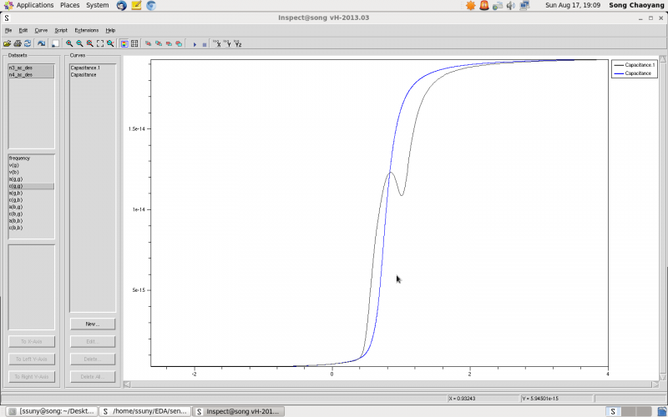Click the dashed rectangle zoom icon
This screenshot has width=668, height=417.
coord(100,43)
